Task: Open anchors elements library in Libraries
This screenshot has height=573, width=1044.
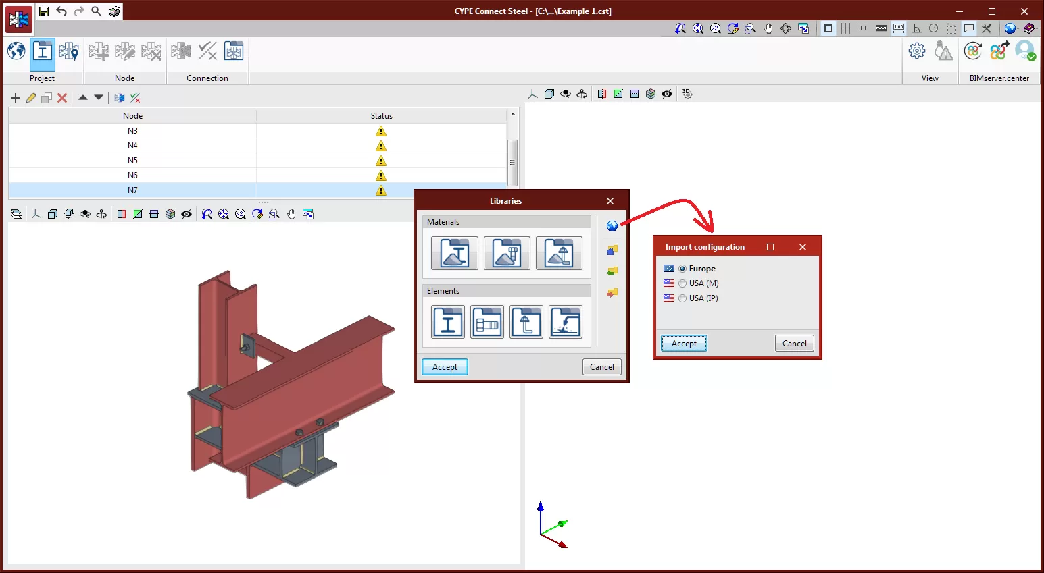Action: point(526,322)
